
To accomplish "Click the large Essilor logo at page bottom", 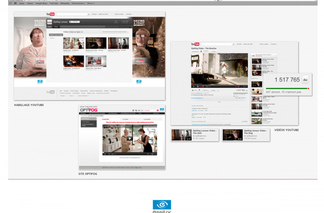I will 162,206.
